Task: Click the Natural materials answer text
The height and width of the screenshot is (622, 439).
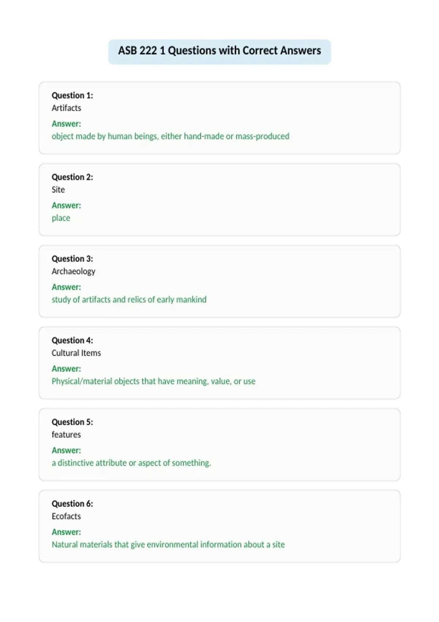Action: click(x=168, y=544)
